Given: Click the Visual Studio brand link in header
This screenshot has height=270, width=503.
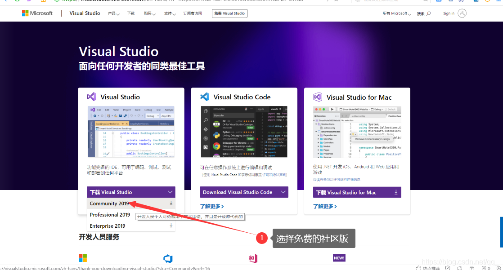Looking at the screenshot, I should pyautogui.click(x=85, y=13).
